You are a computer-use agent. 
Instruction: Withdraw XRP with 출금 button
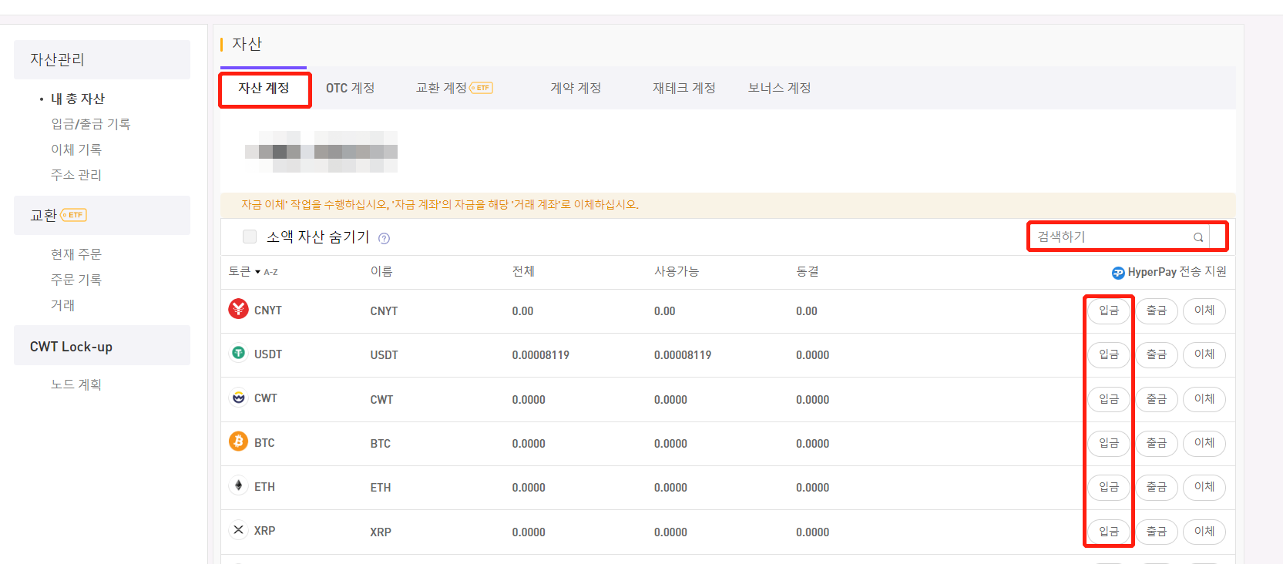tap(1157, 532)
